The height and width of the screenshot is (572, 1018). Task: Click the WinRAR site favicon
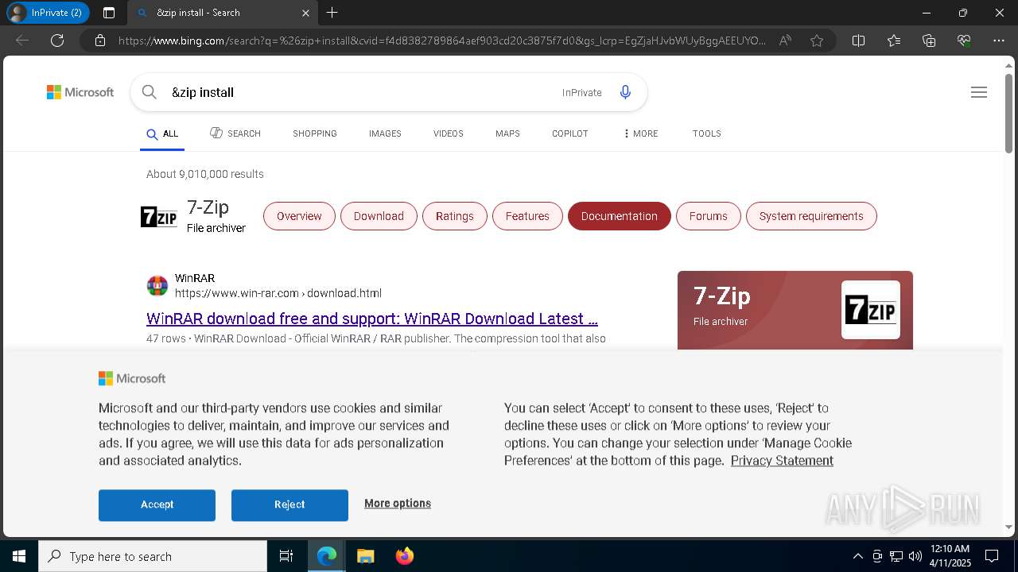tap(157, 286)
